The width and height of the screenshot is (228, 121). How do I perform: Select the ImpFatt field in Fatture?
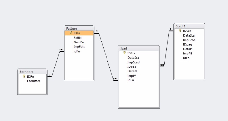pos(79,47)
